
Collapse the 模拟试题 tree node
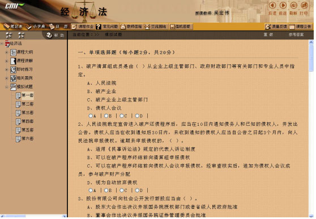(x=7, y=87)
